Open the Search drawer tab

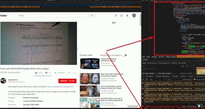[x=191, y=76]
